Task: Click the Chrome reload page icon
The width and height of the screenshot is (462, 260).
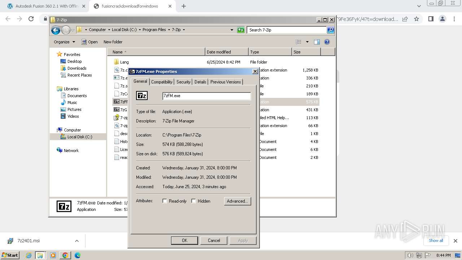Action: [31, 19]
